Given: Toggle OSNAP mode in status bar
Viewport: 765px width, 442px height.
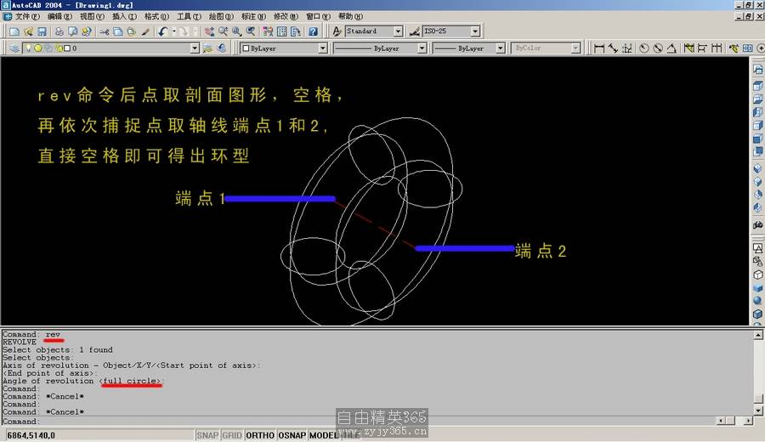Looking at the screenshot, I should 292,435.
